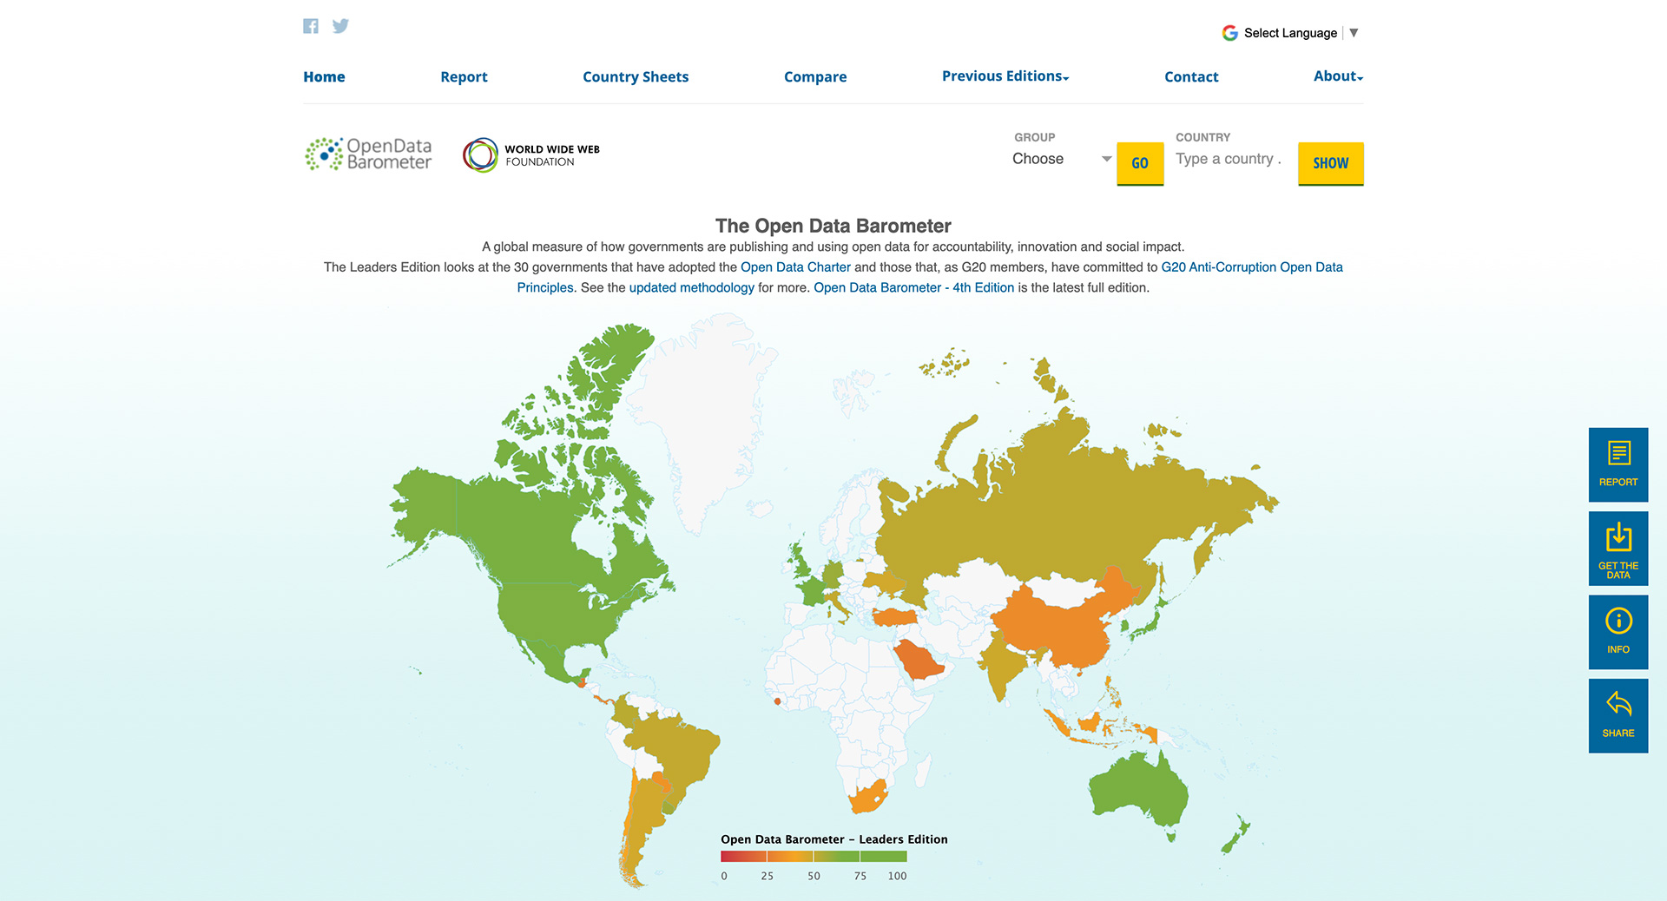1667x901 pixels.
Task: Open the Info side button
Action: (x=1618, y=632)
